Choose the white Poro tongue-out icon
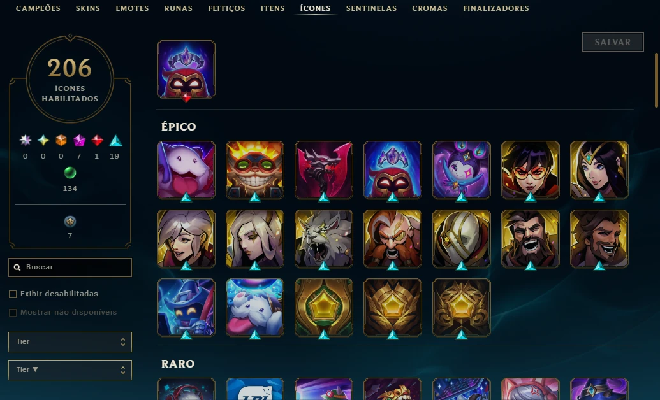Viewport: 660px width, 400px height. pyautogui.click(x=255, y=308)
